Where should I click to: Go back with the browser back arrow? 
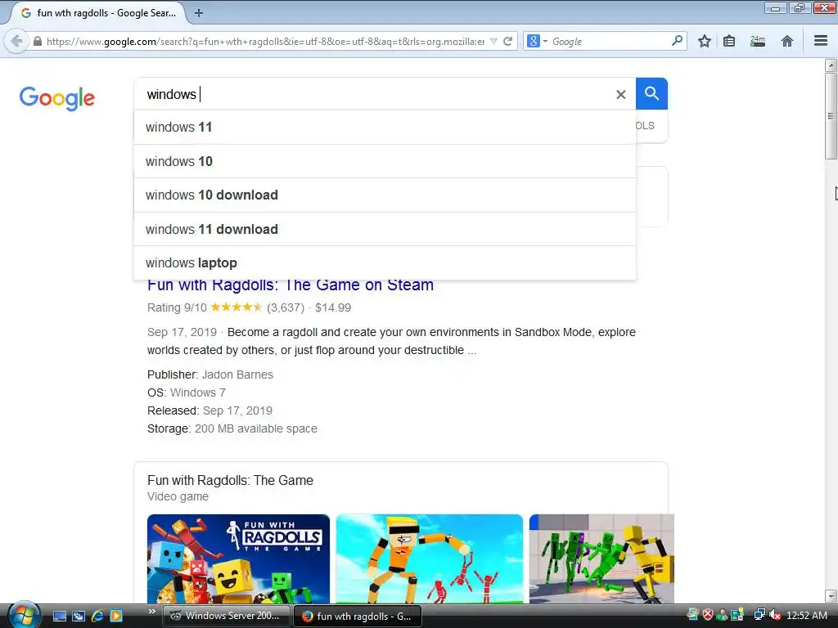click(x=16, y=41)
